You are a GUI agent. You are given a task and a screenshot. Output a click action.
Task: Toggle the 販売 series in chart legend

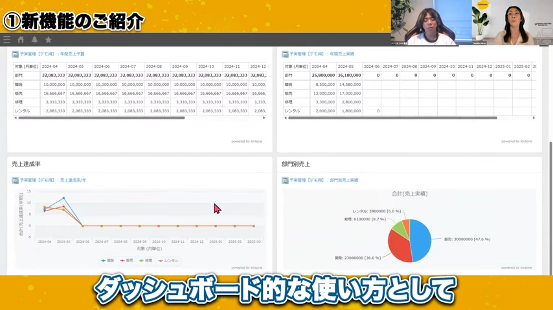127,261
